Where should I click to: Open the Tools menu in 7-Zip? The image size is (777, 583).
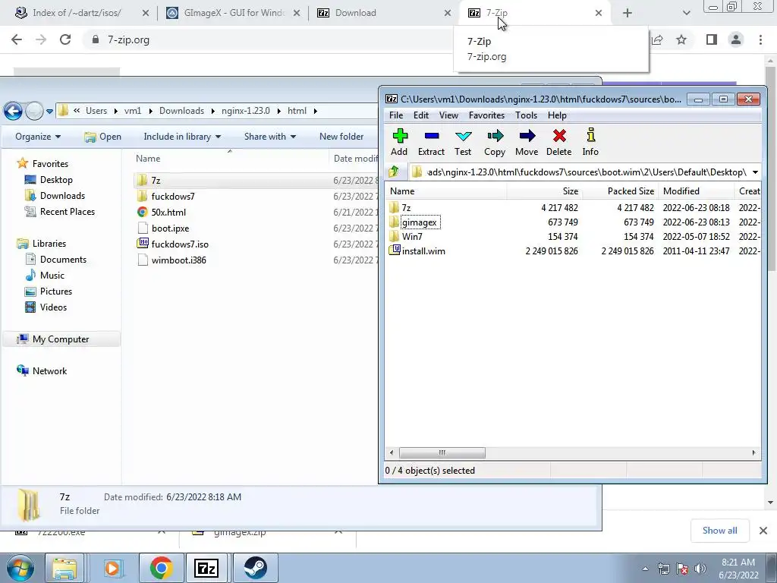[526, 115]
